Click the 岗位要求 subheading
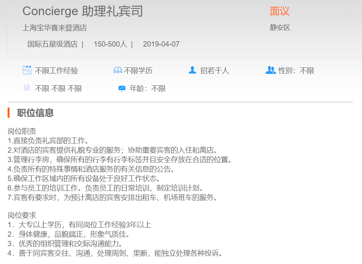Viewport: 362px width, 264px height. coord(22,216)
